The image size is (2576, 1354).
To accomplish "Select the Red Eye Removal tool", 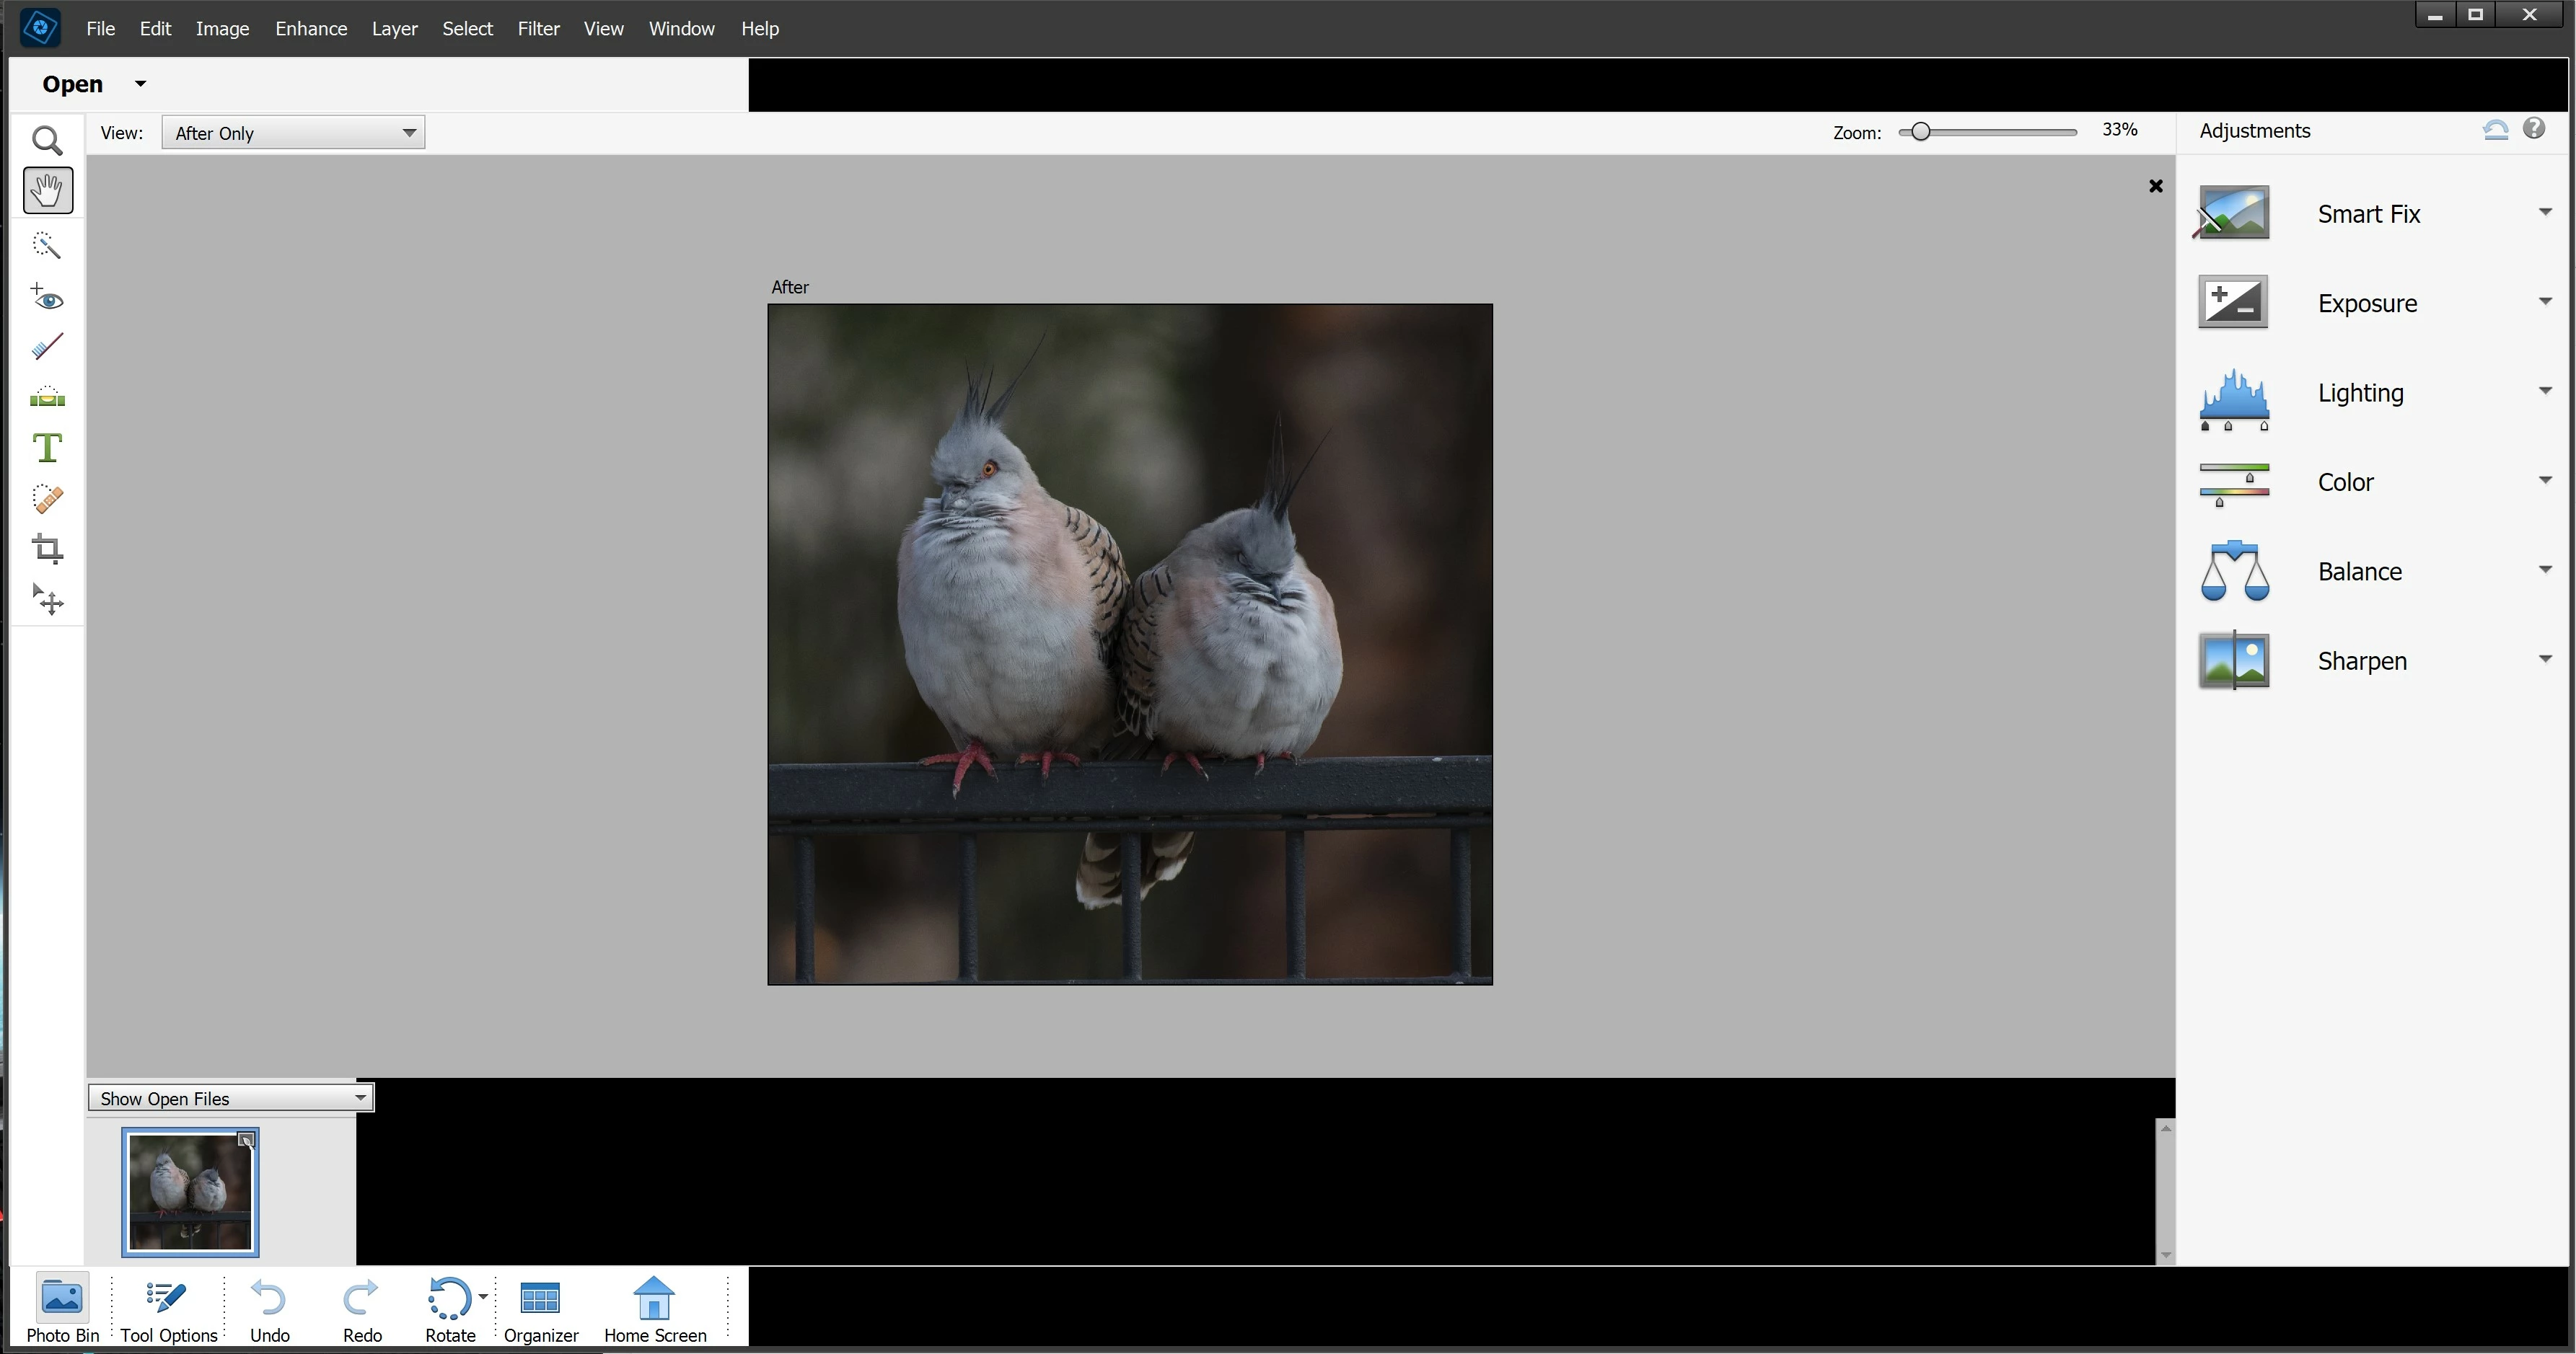I will coord(47,298).
